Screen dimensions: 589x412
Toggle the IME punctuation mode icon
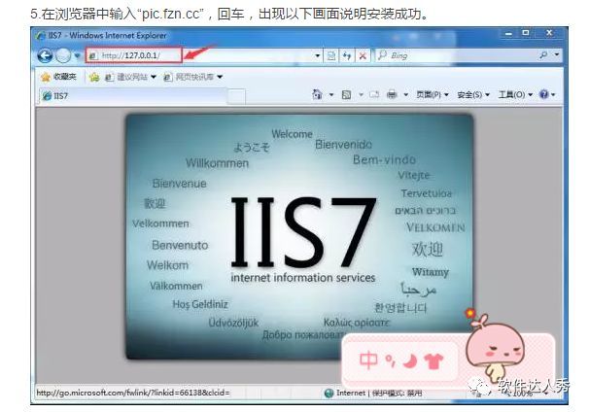(391, 360)
